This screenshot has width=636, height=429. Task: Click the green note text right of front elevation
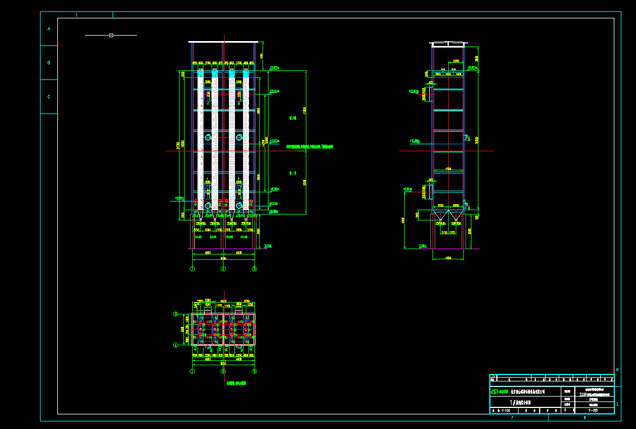click(x=310, y=146)
